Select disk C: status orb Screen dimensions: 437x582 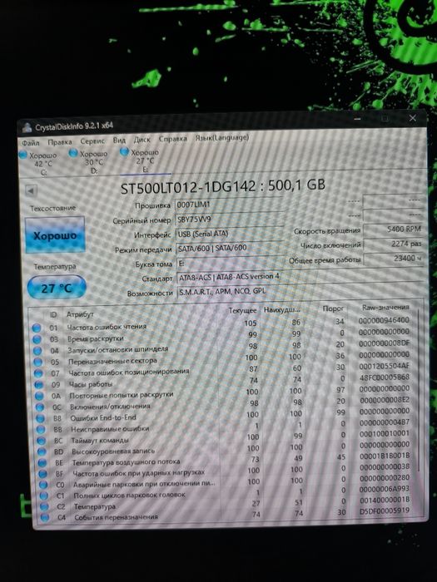[x=23, y=155]
